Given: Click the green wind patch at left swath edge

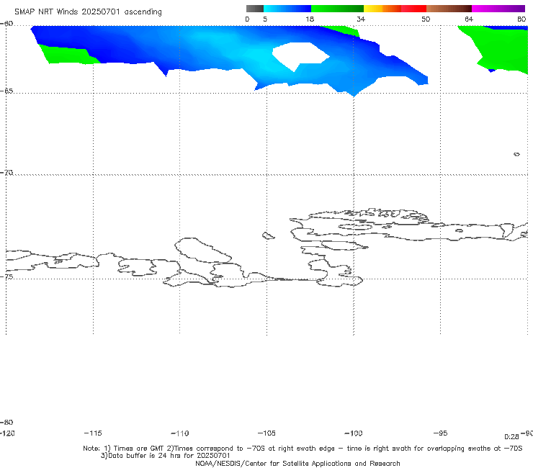Looking at the screenshot, I should coord(68,55).
